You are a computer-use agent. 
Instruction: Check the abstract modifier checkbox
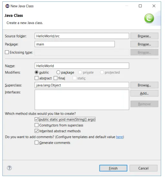click(x=36, y=78)
